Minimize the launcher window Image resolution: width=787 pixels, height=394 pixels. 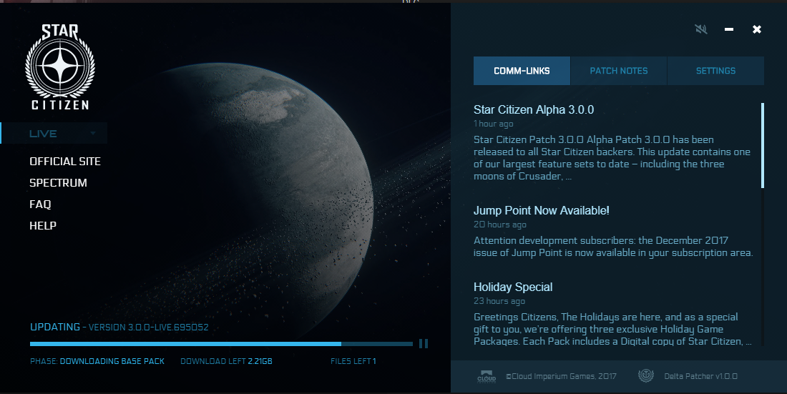(729, 29)
